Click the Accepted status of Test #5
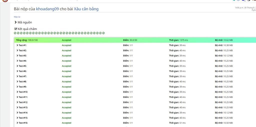Viewport: 256px width, 127px height. point(66,66)
